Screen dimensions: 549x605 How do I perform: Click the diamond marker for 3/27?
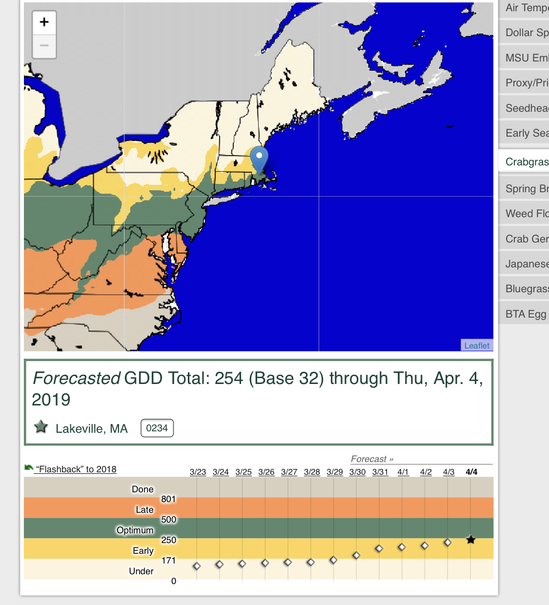pyautogui.click(x=288, y=562)
